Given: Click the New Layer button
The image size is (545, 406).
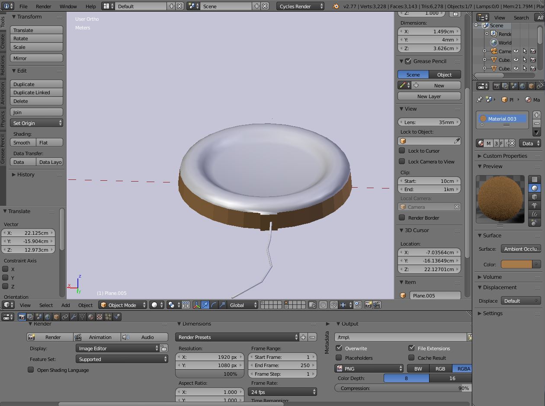Looking at the screenshot, I should pos(429,96).
